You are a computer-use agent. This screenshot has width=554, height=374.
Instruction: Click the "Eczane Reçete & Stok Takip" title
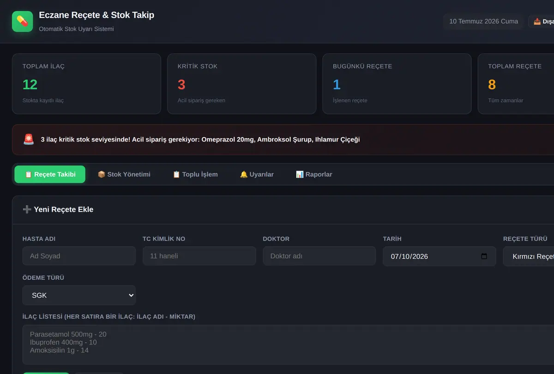pyautogui.click(x=96, y=15)
